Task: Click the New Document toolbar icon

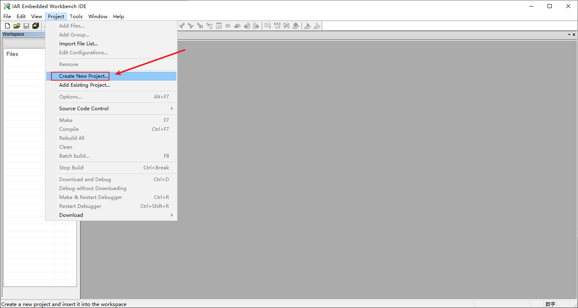Action: pyautogui.click(x=7, y=26)
